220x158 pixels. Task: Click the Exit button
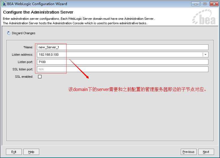point(14,152)
